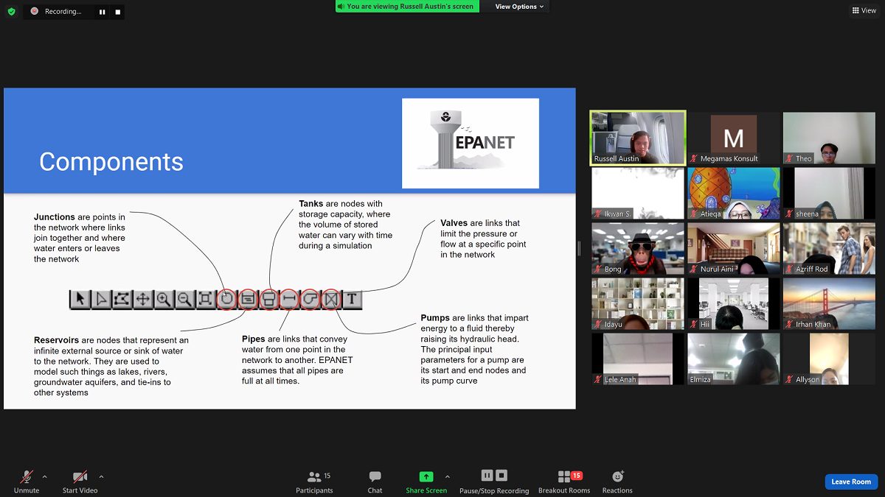Open the View layout menu

click(864, 10)
